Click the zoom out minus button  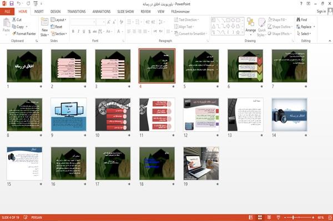(x=285, y=218)
